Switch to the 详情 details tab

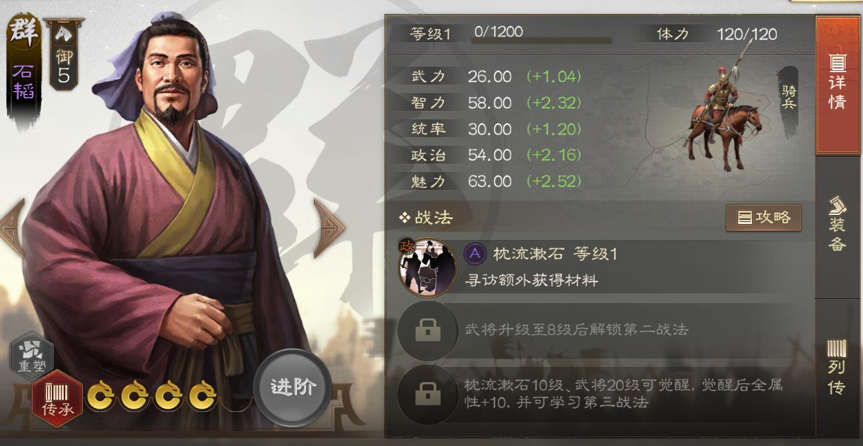838,84
